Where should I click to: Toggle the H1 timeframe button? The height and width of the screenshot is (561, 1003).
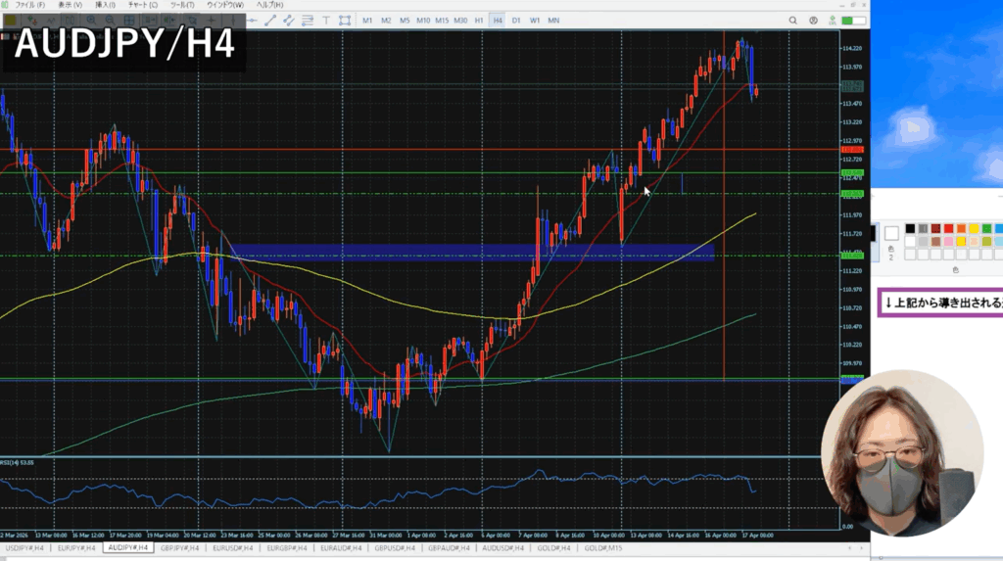point(479,21)
